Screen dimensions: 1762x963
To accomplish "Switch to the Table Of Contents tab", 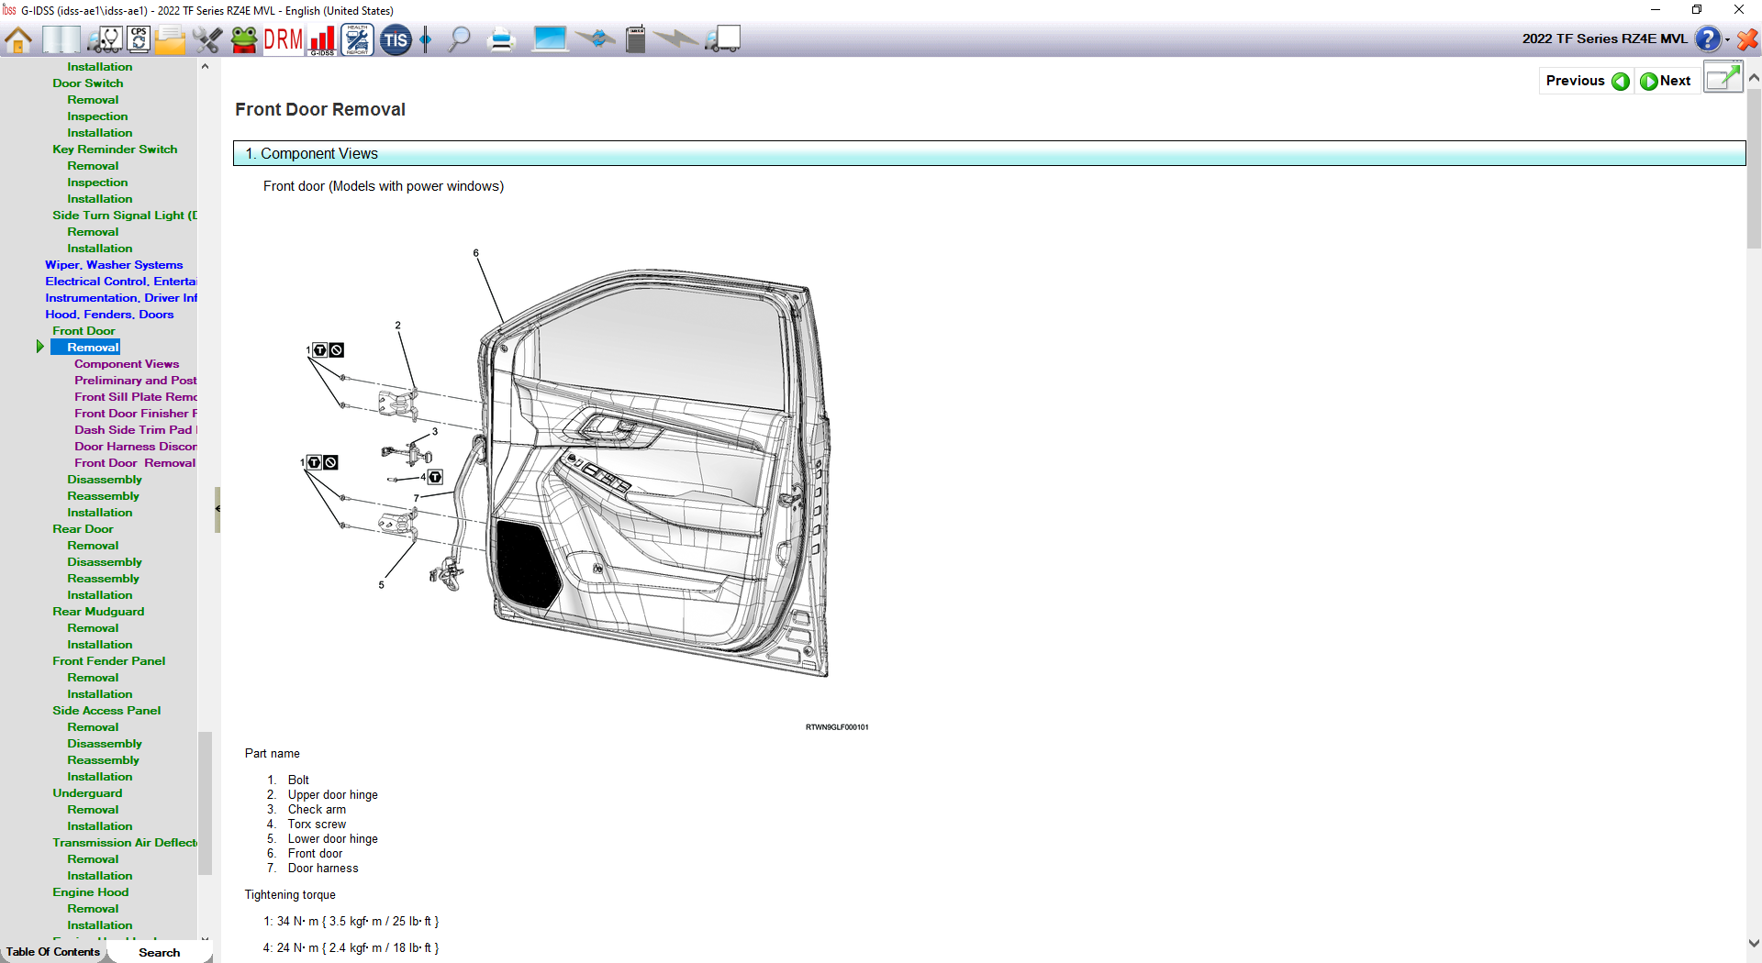I will (53, 952).
